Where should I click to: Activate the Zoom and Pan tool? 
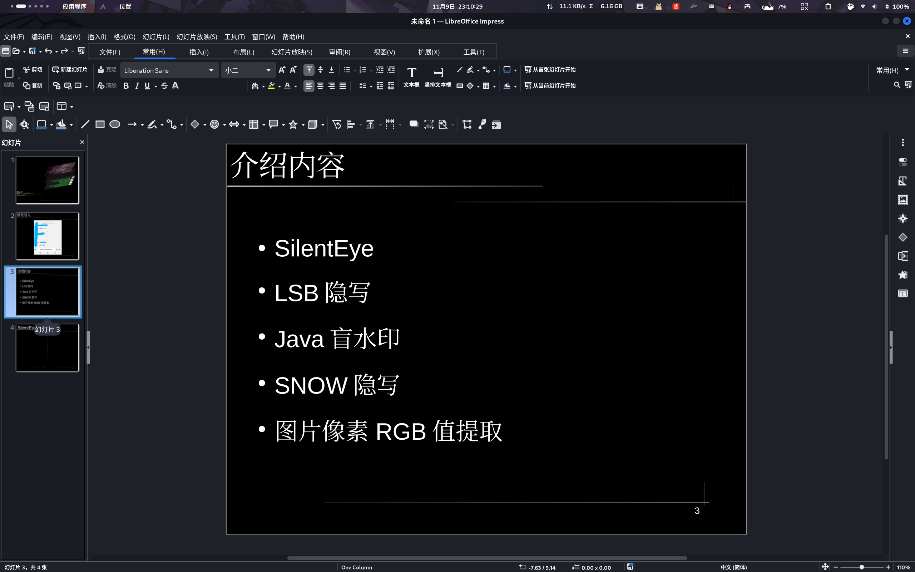(25, 124)
